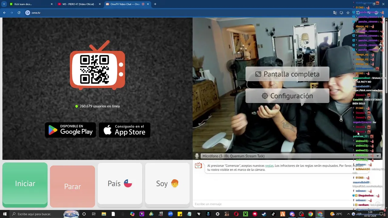Click the translate page icon
This screenshot has height=218, width=388.
[335, 13]
